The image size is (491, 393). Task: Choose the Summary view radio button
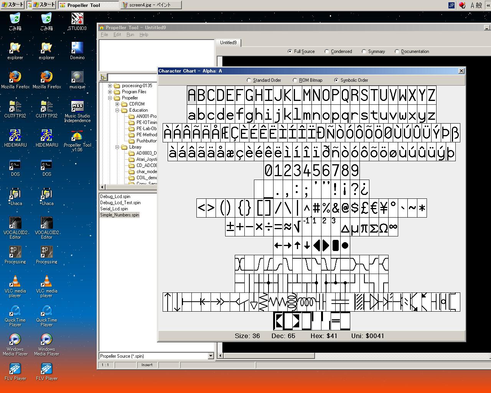[373, 51]
